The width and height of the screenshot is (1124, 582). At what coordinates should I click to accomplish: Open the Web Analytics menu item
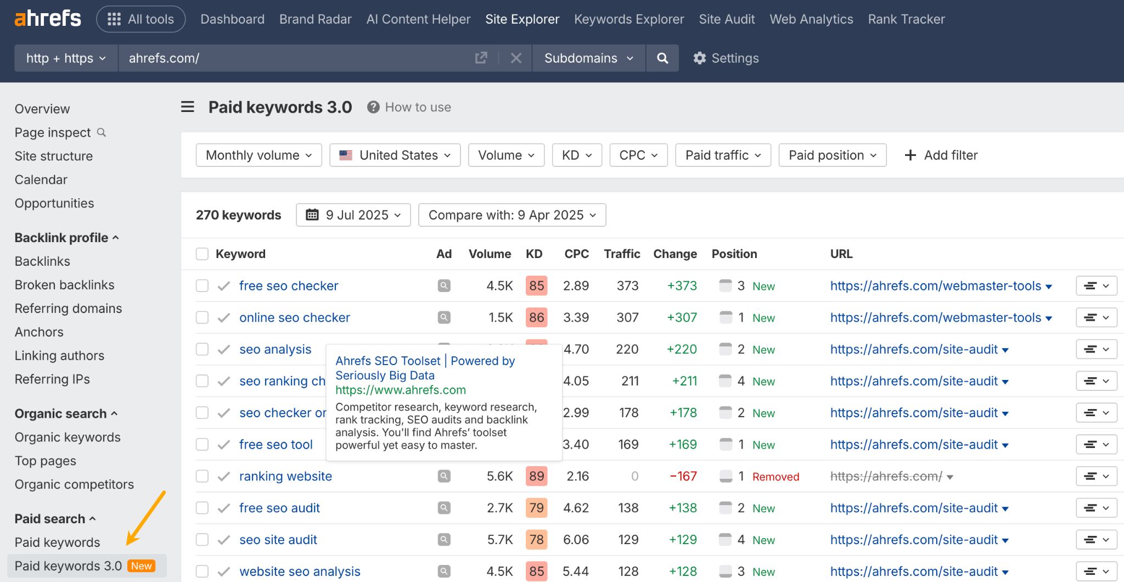click(x=811, y=19)
